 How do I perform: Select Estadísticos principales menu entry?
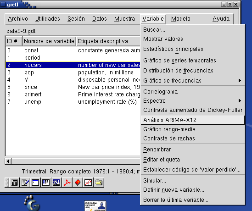tap(192, 49)
